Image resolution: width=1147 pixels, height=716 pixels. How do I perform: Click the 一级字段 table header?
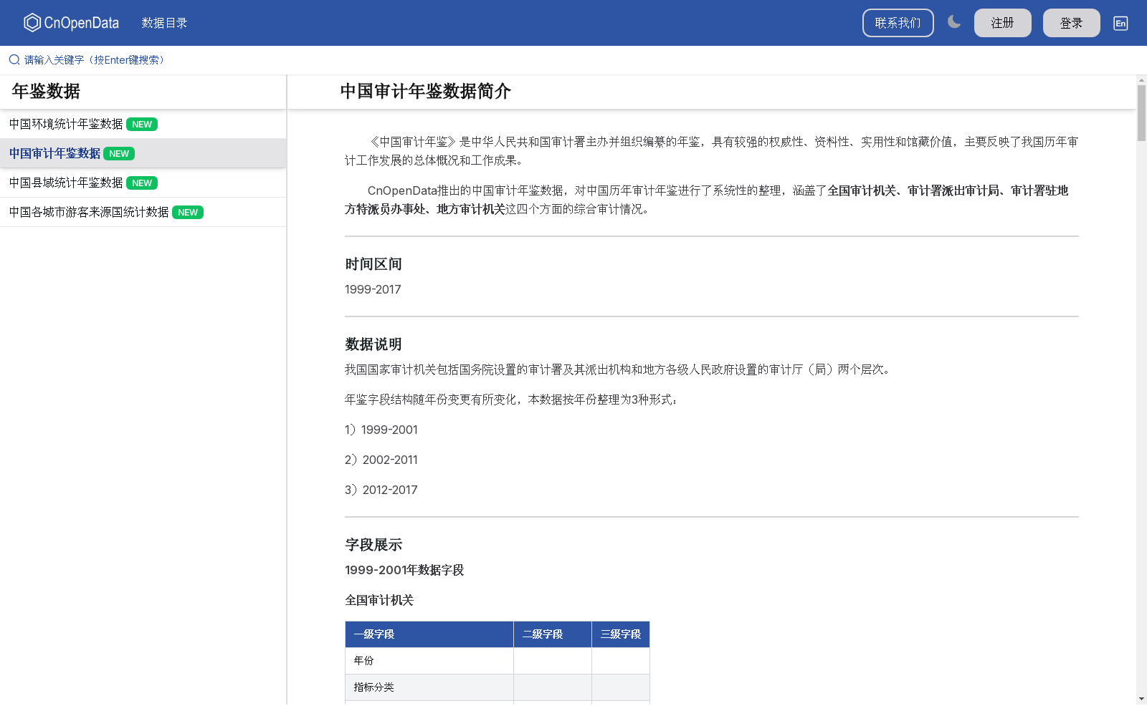point(429,634)
